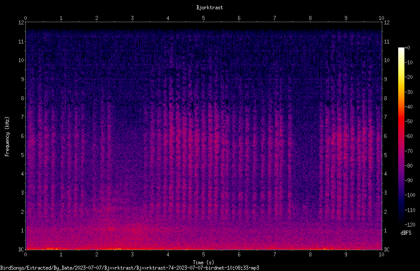420x271 pixels.
Task: Click the 10 second mark on bottom axis
Action: [381, 255]
